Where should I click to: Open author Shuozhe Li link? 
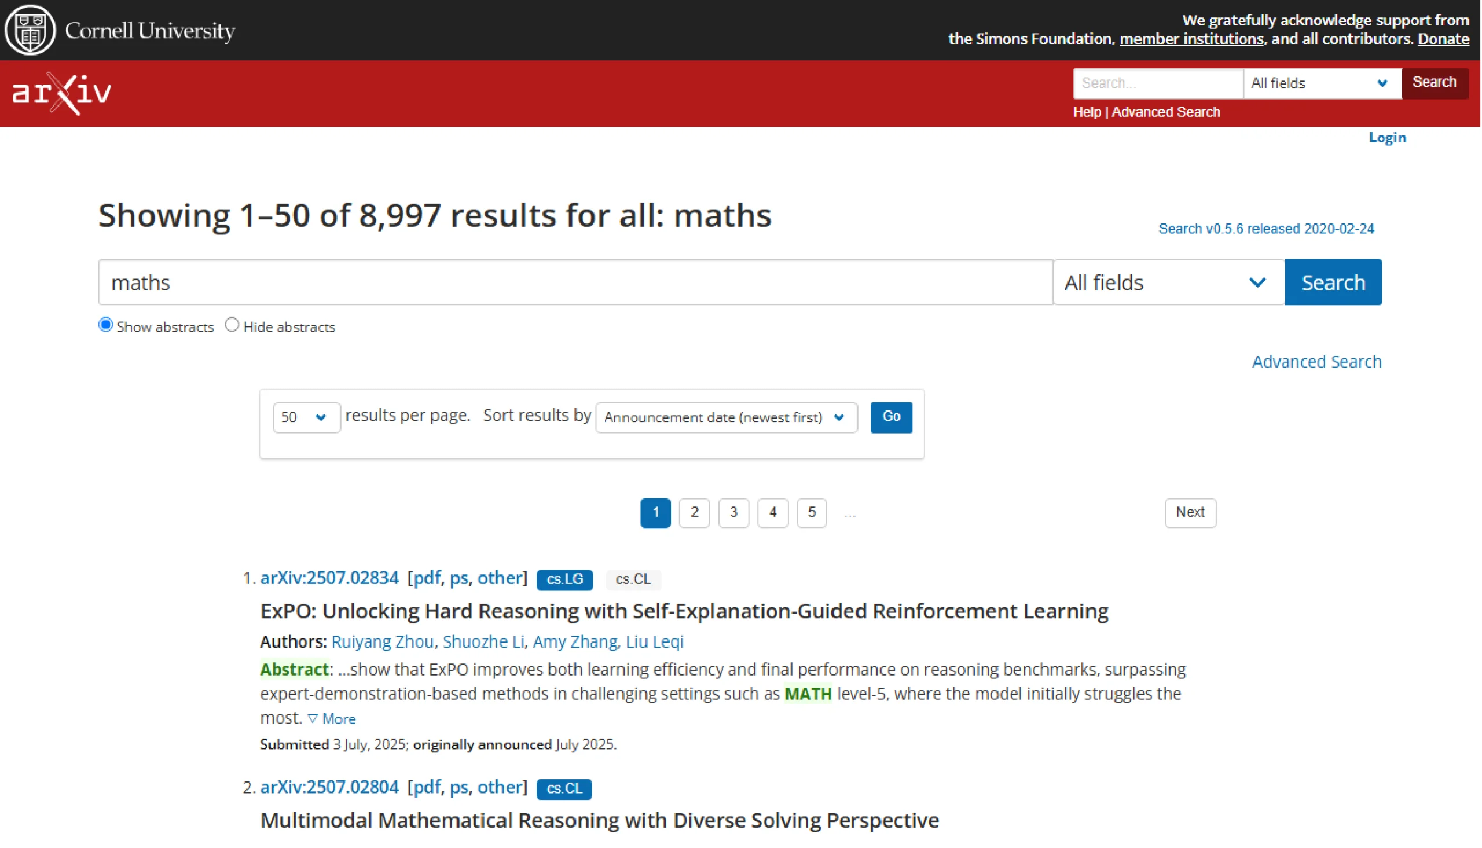[x=483, y=642]
